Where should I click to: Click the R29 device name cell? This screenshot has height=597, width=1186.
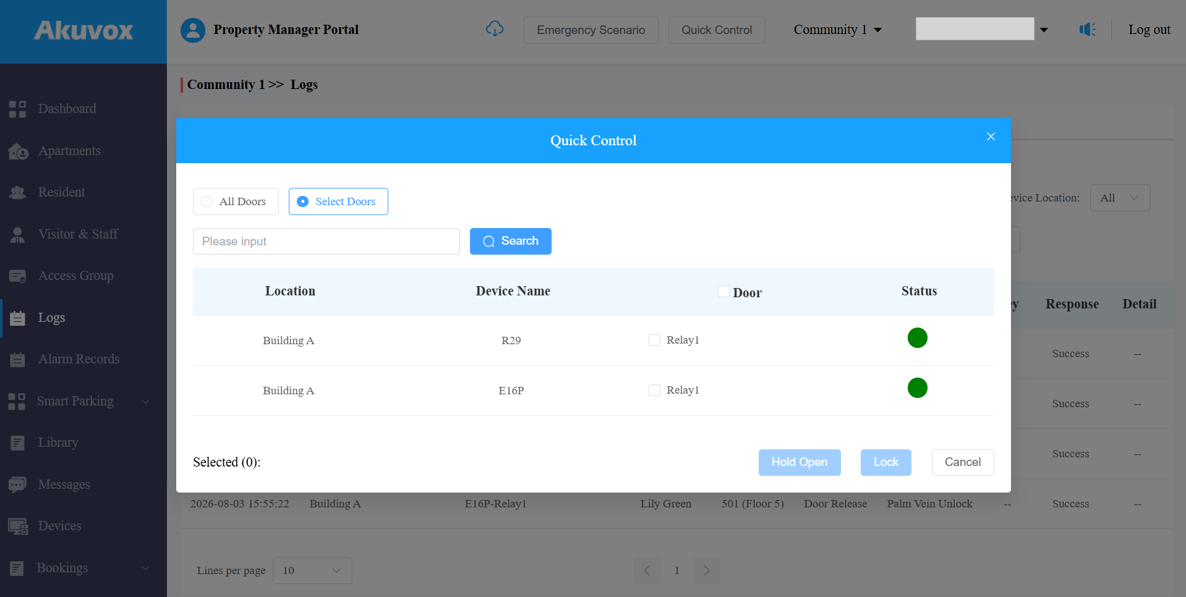click(x=511, y=341)
